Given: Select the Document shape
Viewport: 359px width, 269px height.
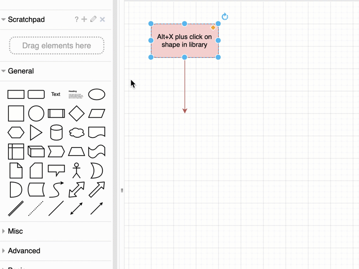Looking at the screenshot, I should [x=97, y=133].
